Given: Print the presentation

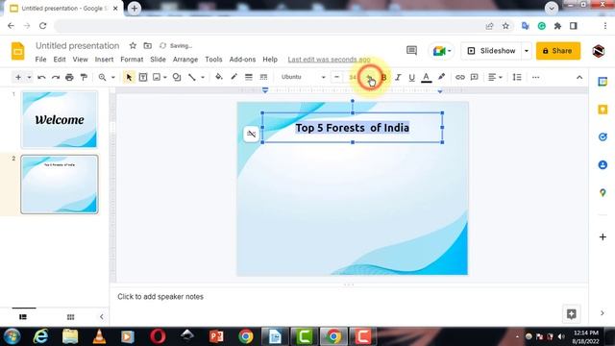Looking at the screenshot, I should click(69, 77).
